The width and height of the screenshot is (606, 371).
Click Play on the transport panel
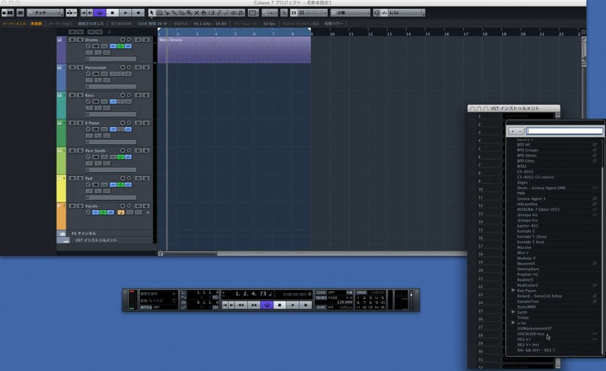(292, 305)
